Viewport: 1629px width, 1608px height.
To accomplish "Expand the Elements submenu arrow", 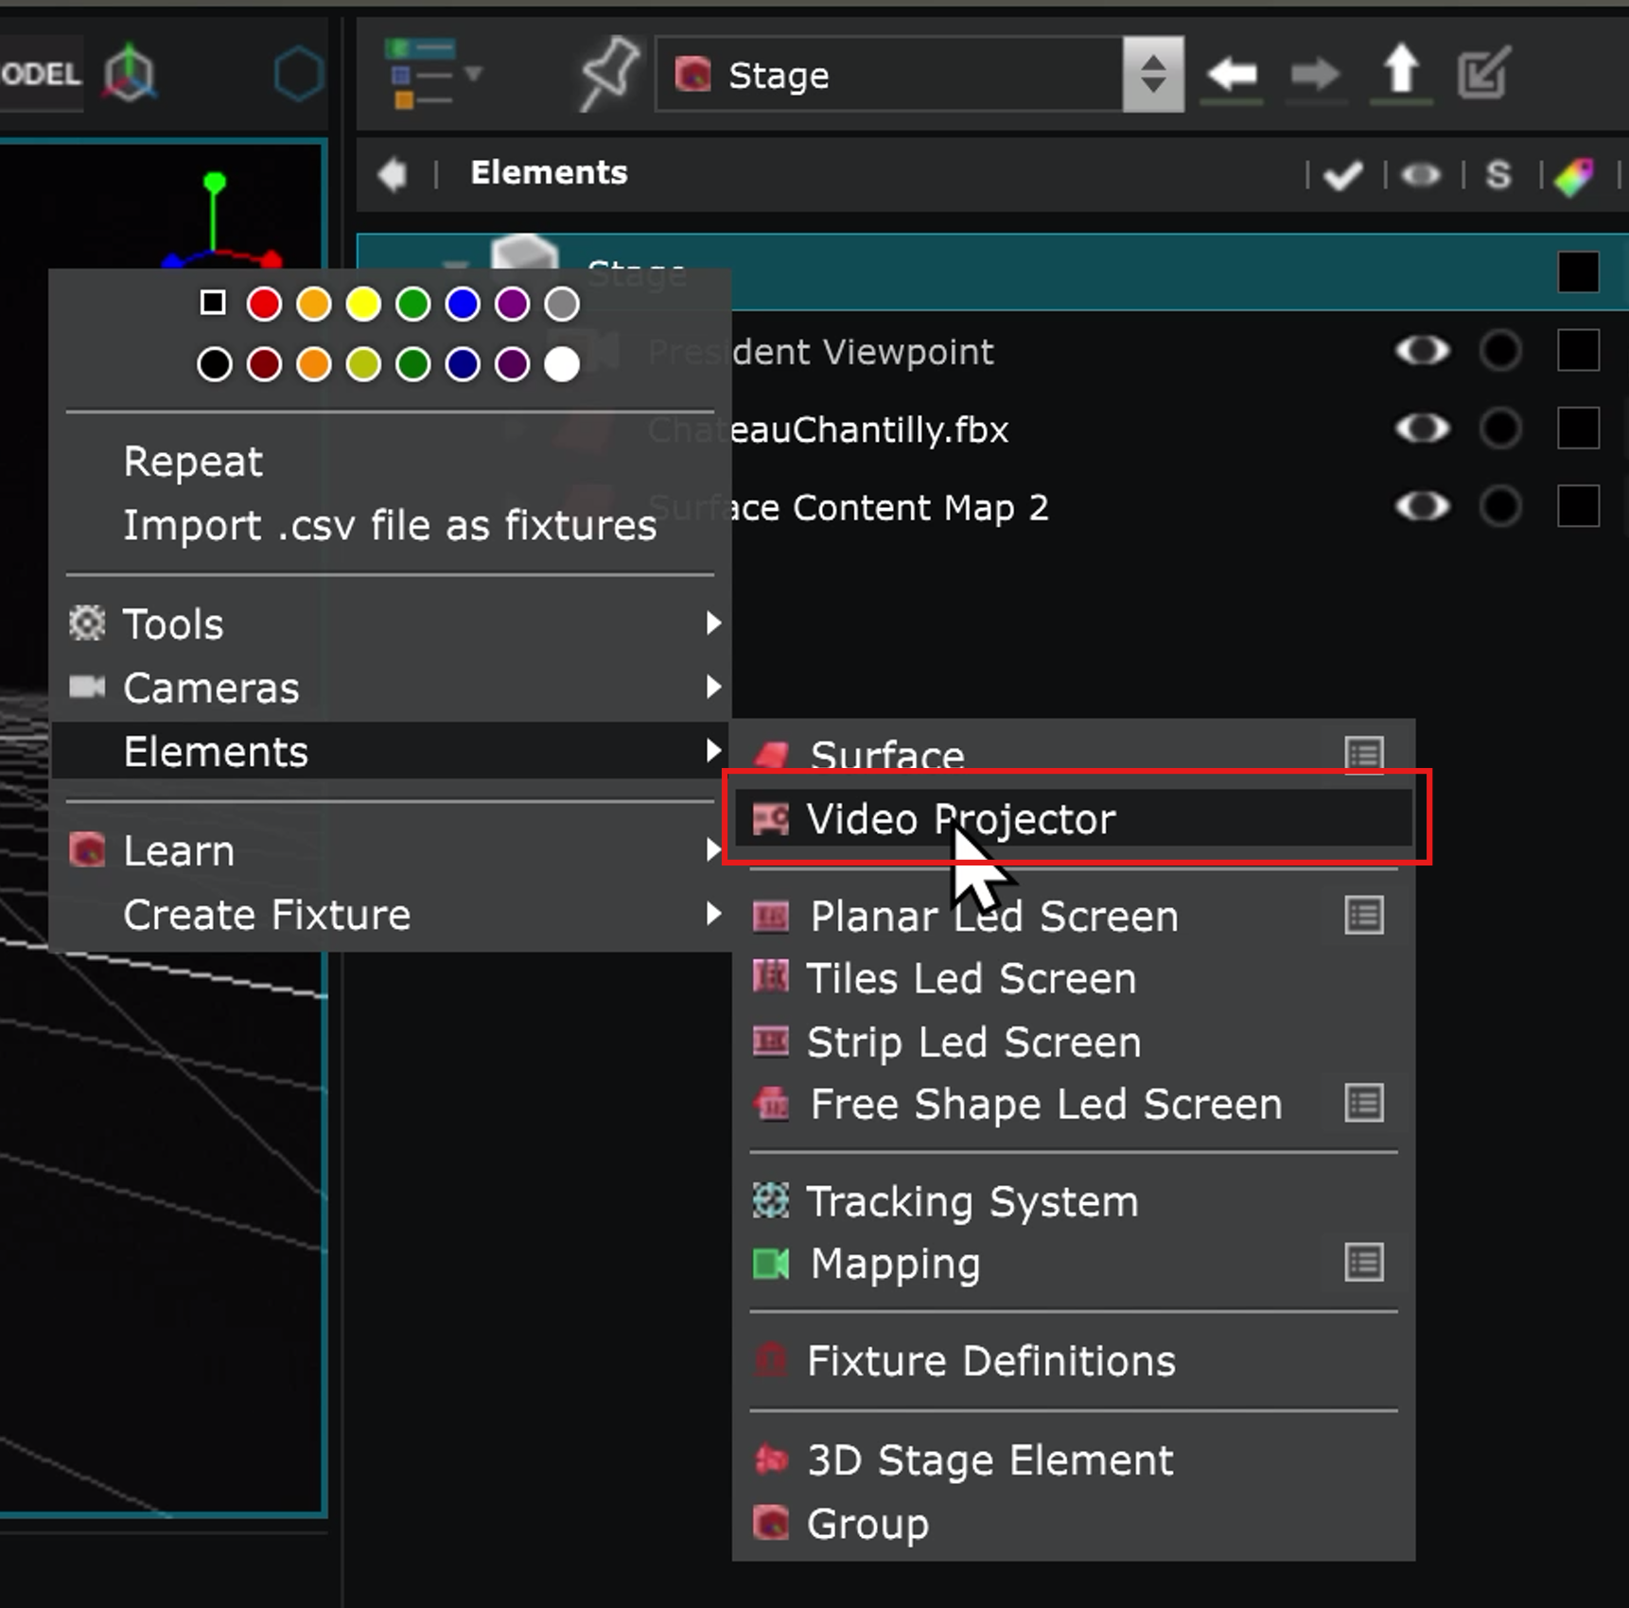I will pyautogui.click(x=713, y=751).
